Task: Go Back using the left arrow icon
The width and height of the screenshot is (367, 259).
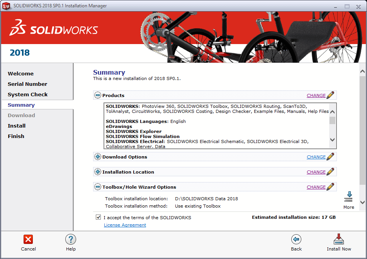Action: [296, 239]
